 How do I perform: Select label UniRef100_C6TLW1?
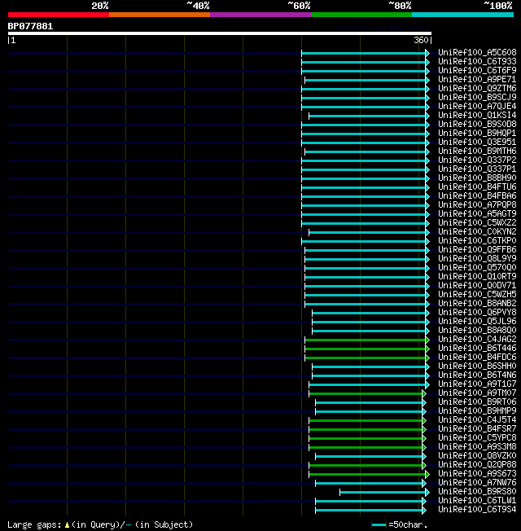[477, 501]
